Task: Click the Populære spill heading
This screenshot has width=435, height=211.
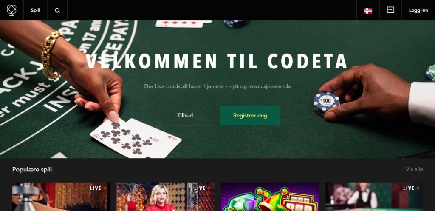Action: pyautogui.click(x=32, y=169)
